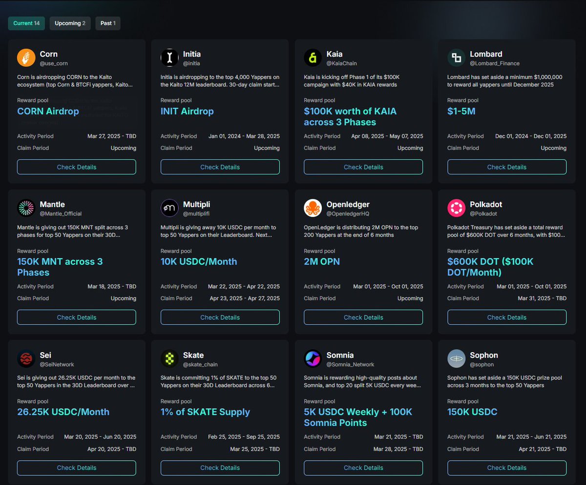Image resolution: width=586 pixels, height=485 pixels.
Task: Click the @Lombard_Finance handle
Action: tap(495, 63)
